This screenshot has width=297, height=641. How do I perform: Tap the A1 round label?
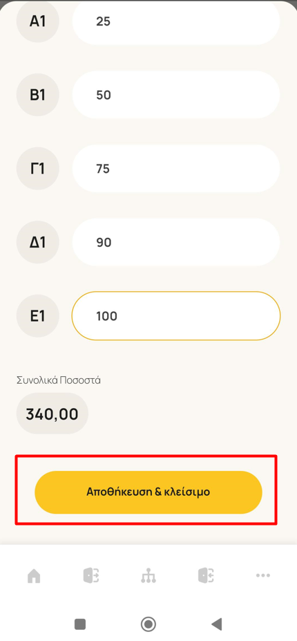[37, 21]
